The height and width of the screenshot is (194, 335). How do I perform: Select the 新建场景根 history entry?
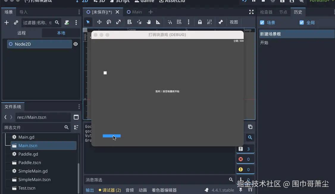(x=297, y=34)
